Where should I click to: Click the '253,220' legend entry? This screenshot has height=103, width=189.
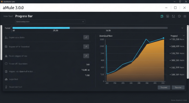(x=177, y=39)
